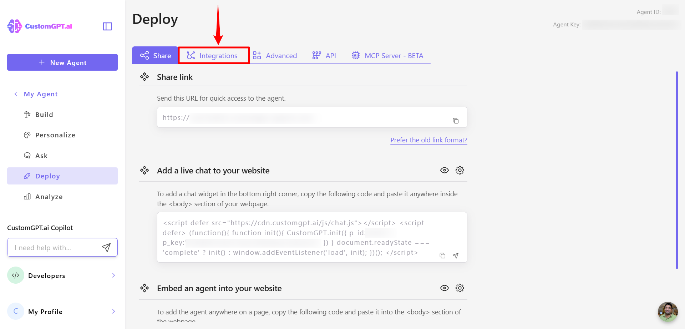The height and width of the screenshot is (329, 685).
Task: Copy the share link URL
Action: 456,121
